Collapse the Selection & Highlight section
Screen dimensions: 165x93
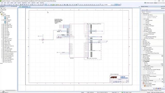coord(142,80)
